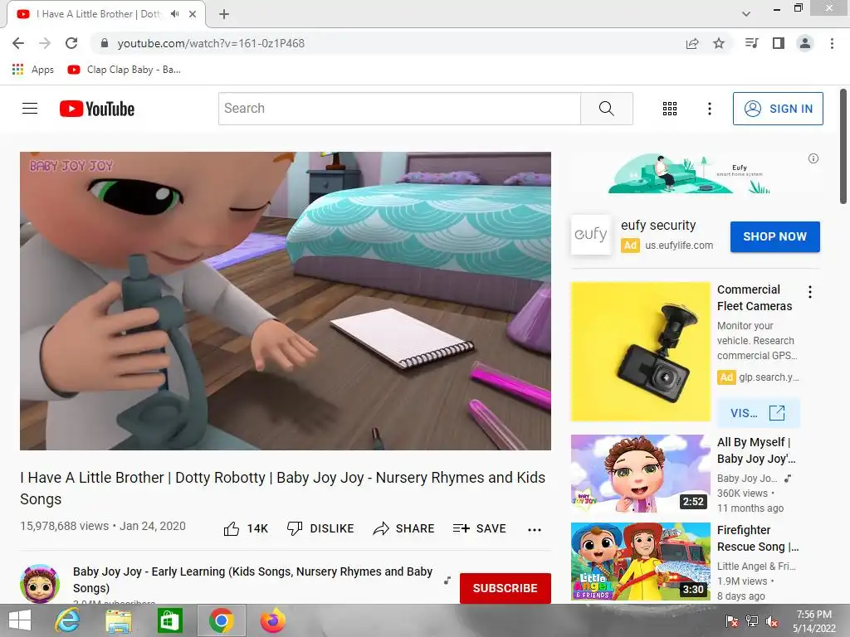850x637 pixels.
Task: Open action center flag tray icon
Action: click(732, 621)
